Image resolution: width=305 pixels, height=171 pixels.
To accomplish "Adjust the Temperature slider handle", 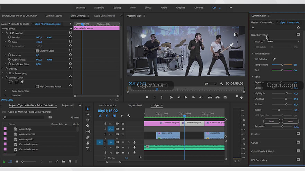I will [x=282, y=65].
